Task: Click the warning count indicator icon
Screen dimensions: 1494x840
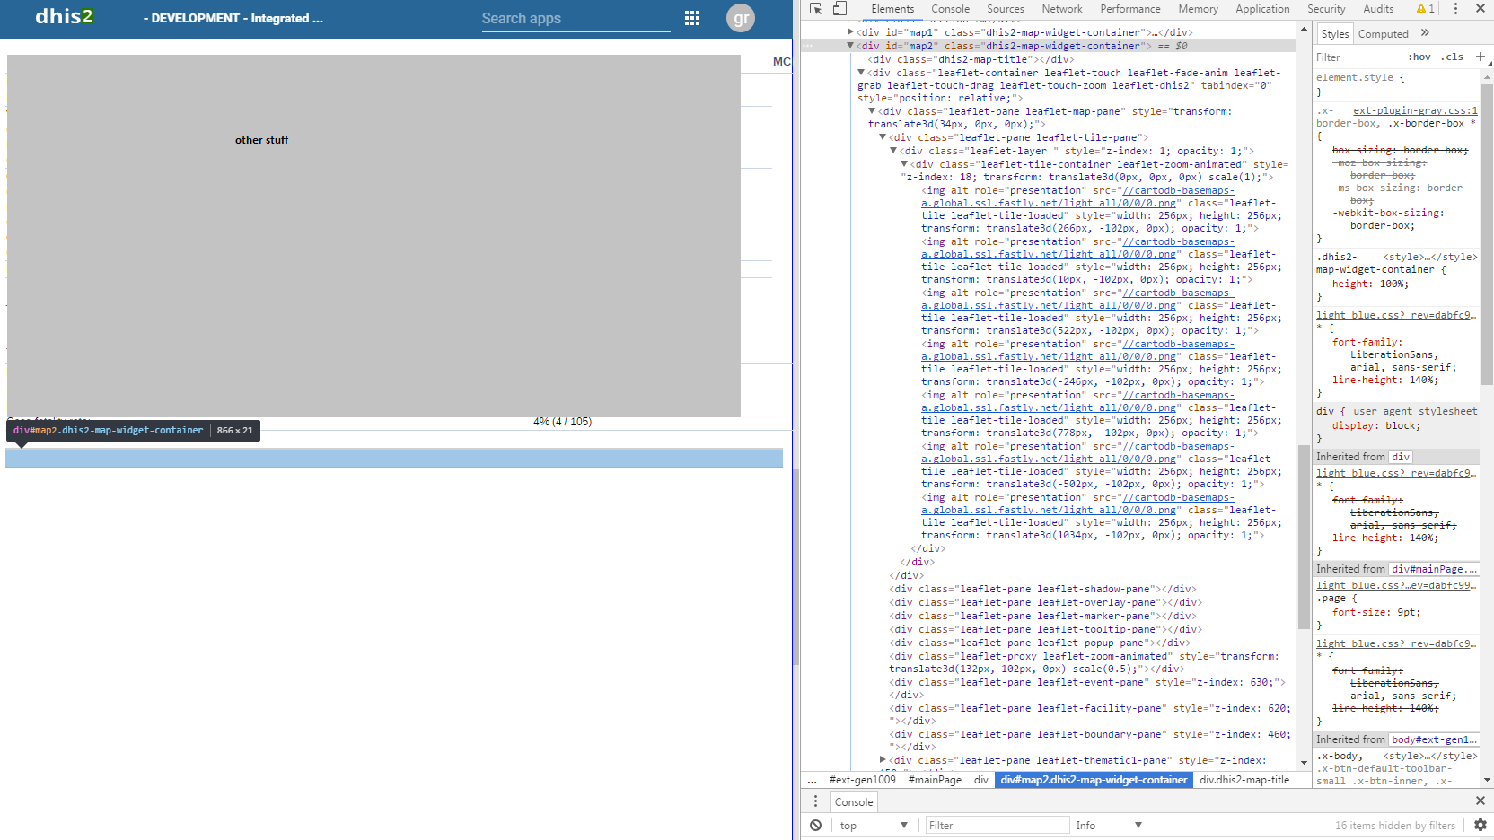Action: pos(1426,9)
